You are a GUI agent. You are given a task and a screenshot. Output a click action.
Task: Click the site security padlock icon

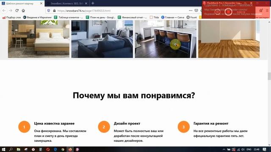(54, 11)
